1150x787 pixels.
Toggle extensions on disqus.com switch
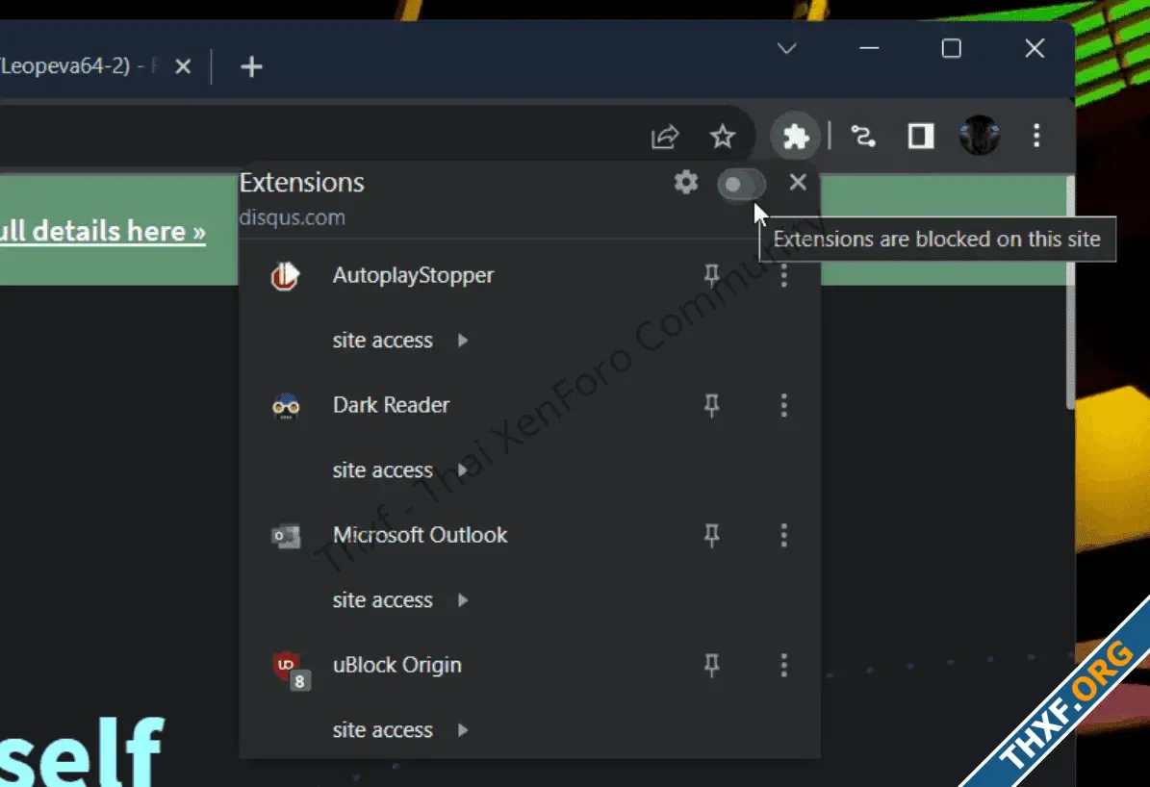click(741, 184)
